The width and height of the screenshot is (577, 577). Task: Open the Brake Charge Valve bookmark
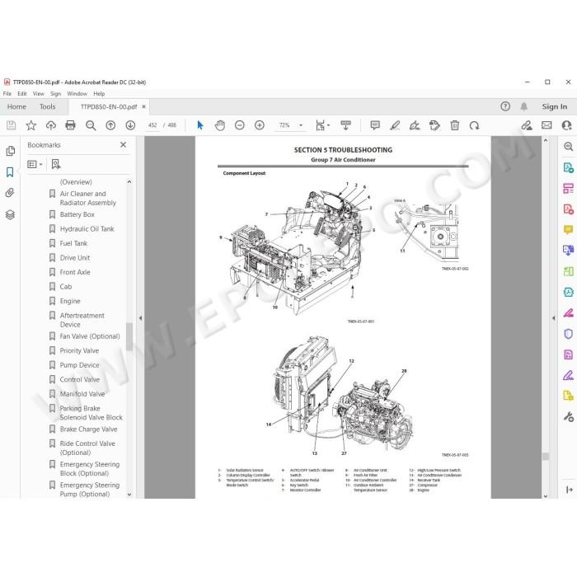pos(89,429)
